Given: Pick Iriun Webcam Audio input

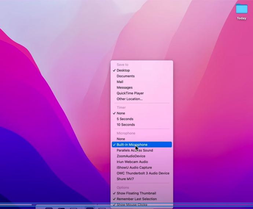Looking at the screenshot, I should 142,162.
